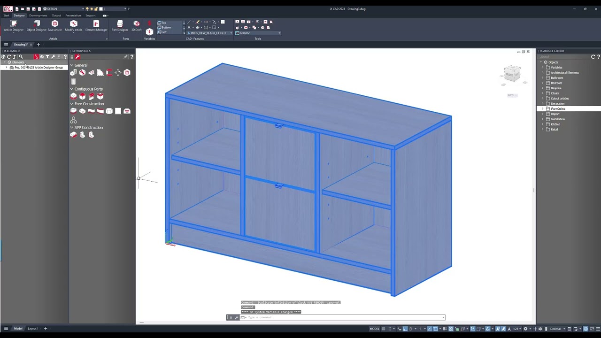Switch to the Layout1 tab
Screen dimensions: 601x338
[32, 329]
